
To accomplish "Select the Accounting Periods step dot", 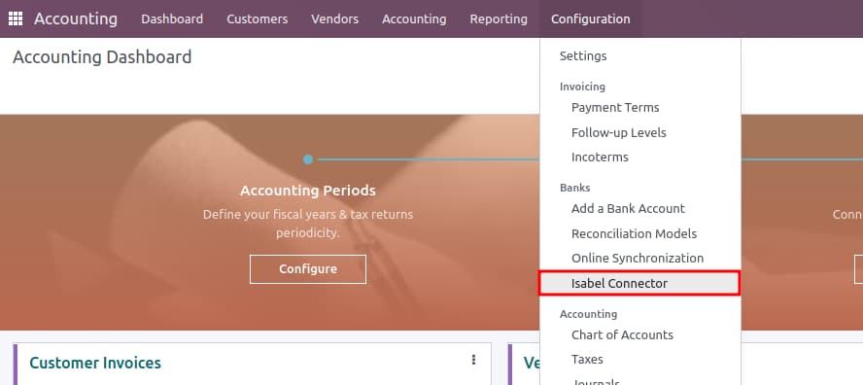I will pyautogui.click(x=308, y=159).
